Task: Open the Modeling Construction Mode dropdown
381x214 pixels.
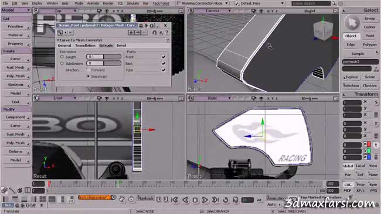Action: [x=203, y=4]
